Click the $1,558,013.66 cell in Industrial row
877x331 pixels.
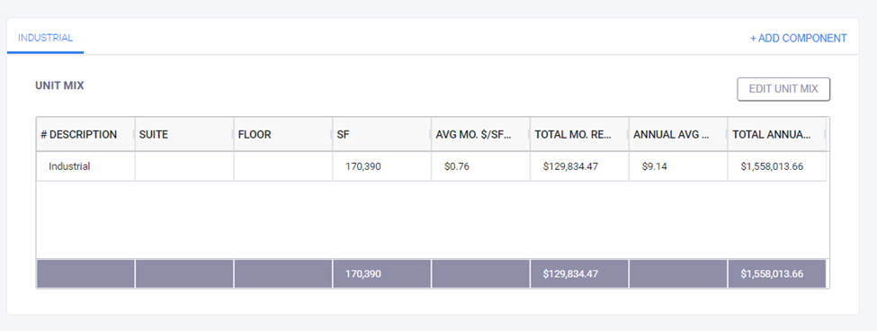(777, 166)
